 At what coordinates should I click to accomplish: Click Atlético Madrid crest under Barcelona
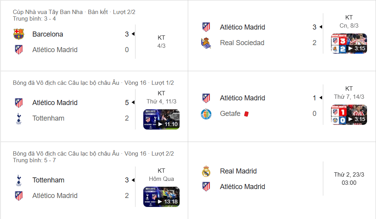click(x=18, y=50)
